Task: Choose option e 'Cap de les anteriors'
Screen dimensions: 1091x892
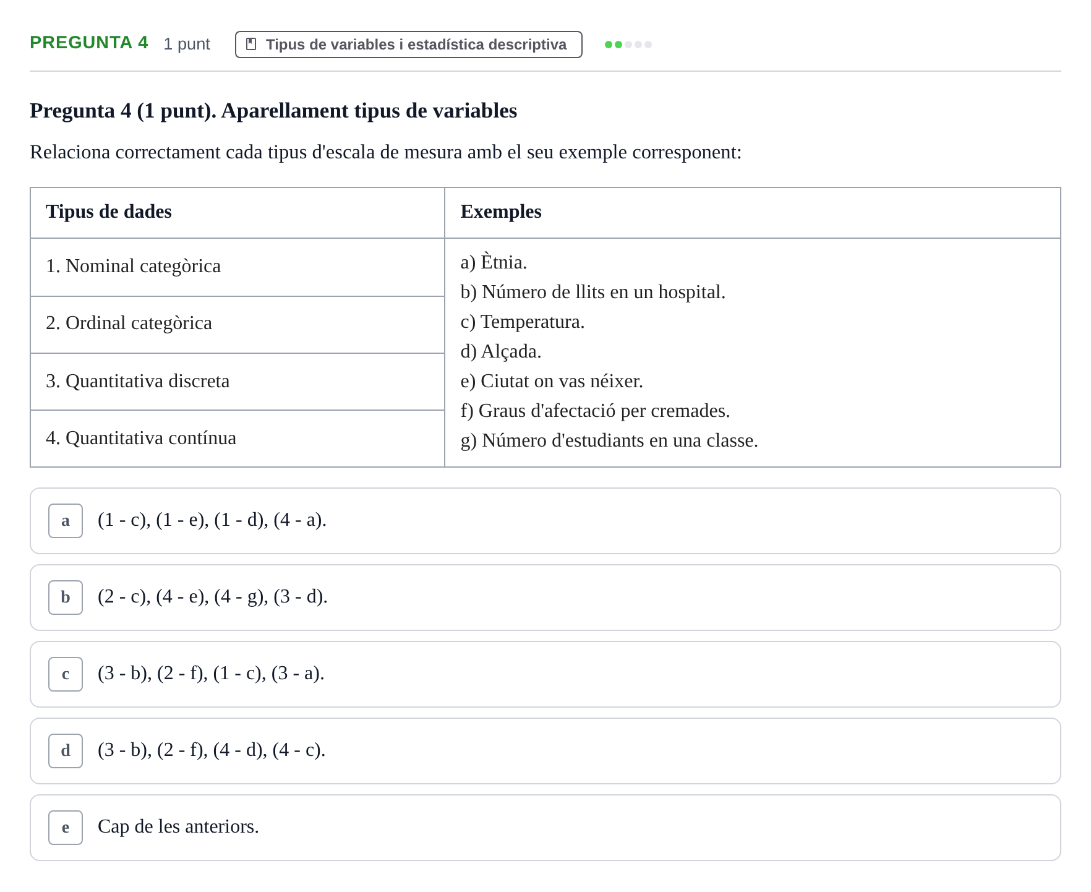Action: click(x=545, y=827)
